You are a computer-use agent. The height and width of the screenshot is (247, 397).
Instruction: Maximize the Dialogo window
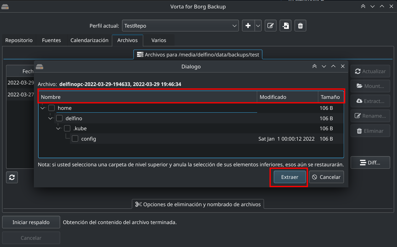333,66
